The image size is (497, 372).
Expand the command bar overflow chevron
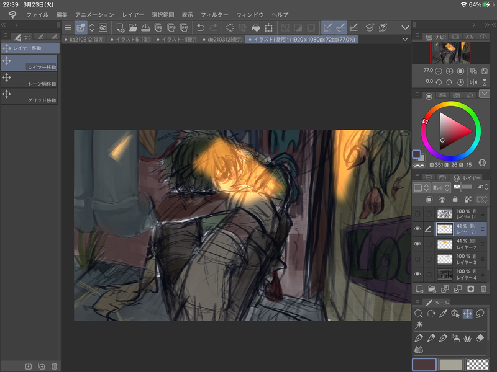[405, 27]
